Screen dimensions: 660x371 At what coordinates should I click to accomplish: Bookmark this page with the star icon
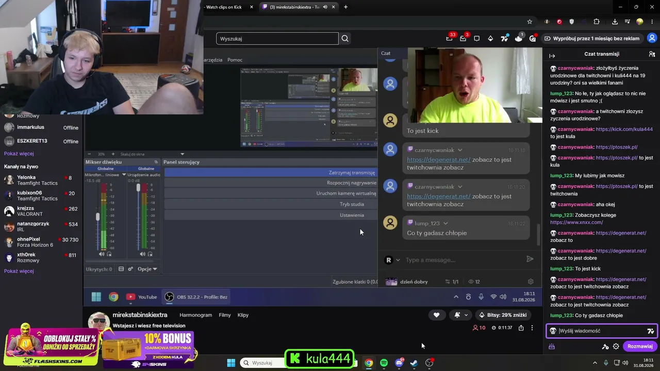click(x=530, y=22)
